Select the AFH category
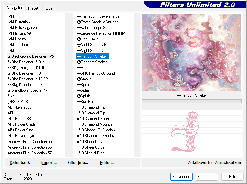 click(x=11, y=113)
